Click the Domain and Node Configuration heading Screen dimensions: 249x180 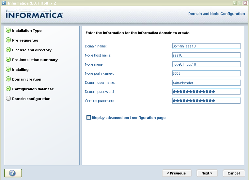[x=217, y=14]
